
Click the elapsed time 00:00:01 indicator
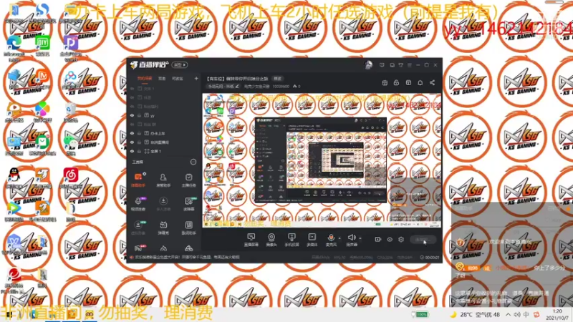[429, 258]
